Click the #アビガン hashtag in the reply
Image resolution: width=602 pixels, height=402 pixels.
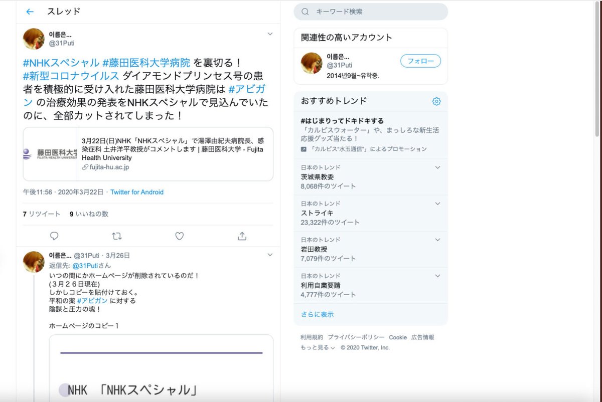click(x=92, y=301)
